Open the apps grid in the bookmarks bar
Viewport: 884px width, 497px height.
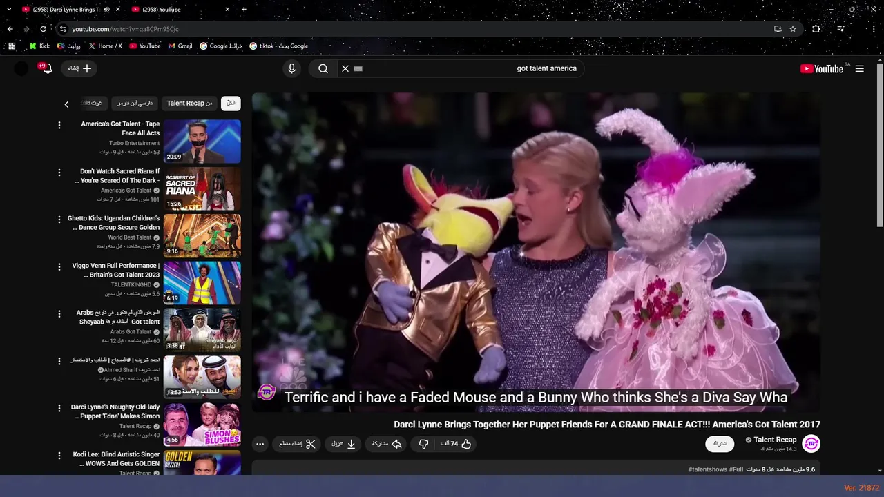[x=12, y=46]
